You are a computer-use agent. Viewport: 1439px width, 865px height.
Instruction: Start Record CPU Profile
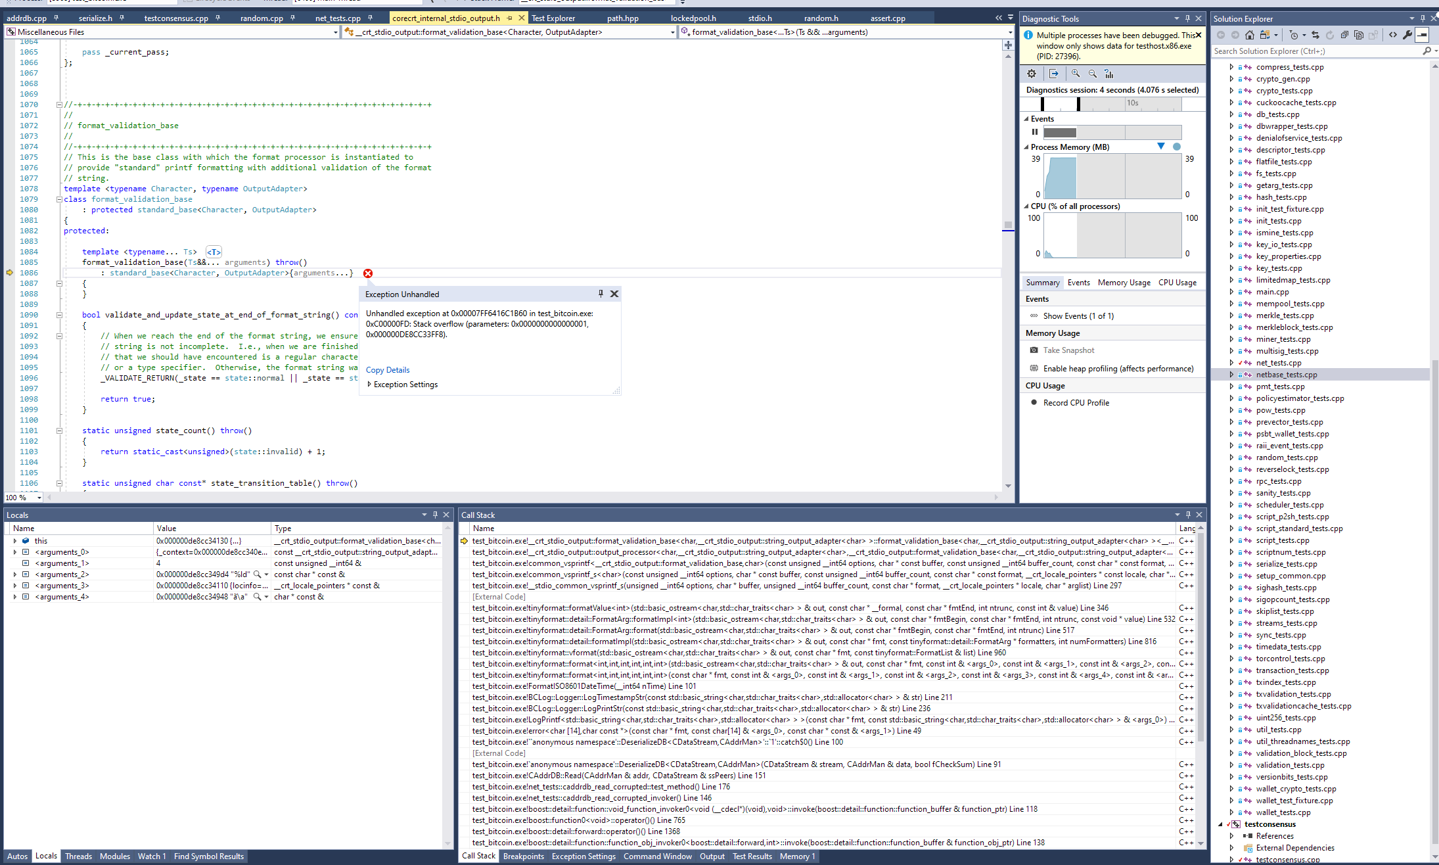click(1076, 403)
